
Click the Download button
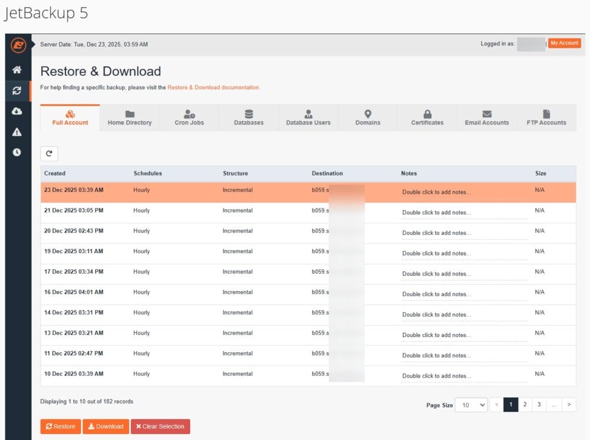pos(105,426)
